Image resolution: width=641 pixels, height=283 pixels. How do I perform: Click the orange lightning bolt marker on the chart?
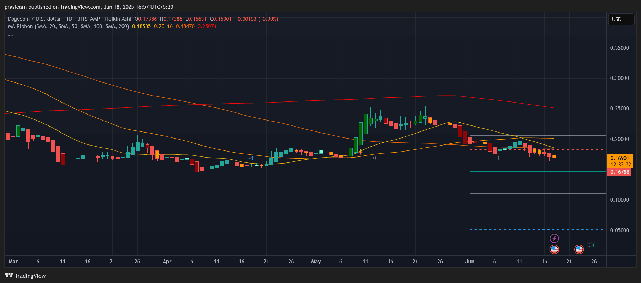[x=360, y=152]
